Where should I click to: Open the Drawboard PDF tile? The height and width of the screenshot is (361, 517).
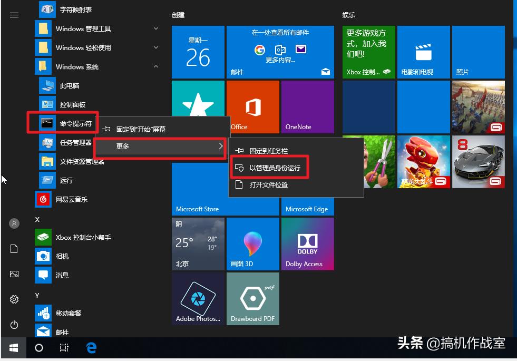point(252,298)
